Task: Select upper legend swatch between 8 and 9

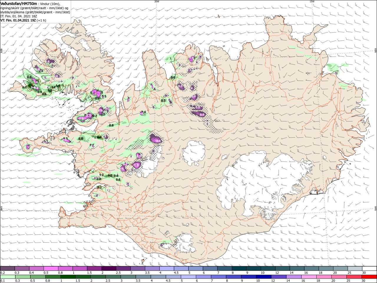Action: pos(239,268)
